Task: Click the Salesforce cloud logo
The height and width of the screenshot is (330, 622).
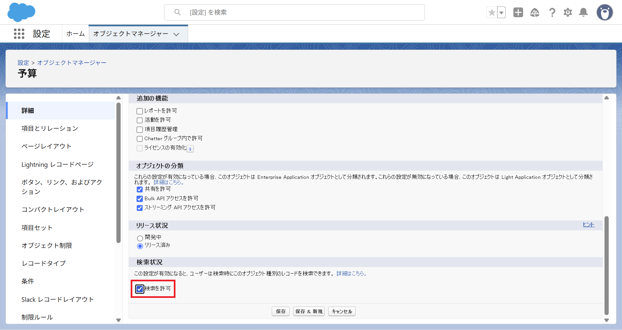Action: click(21, 12)
